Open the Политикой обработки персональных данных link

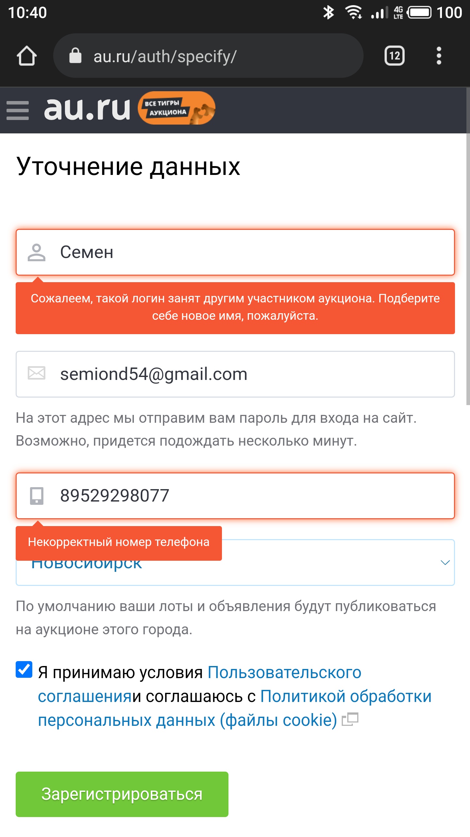click(x=345, y=696)
